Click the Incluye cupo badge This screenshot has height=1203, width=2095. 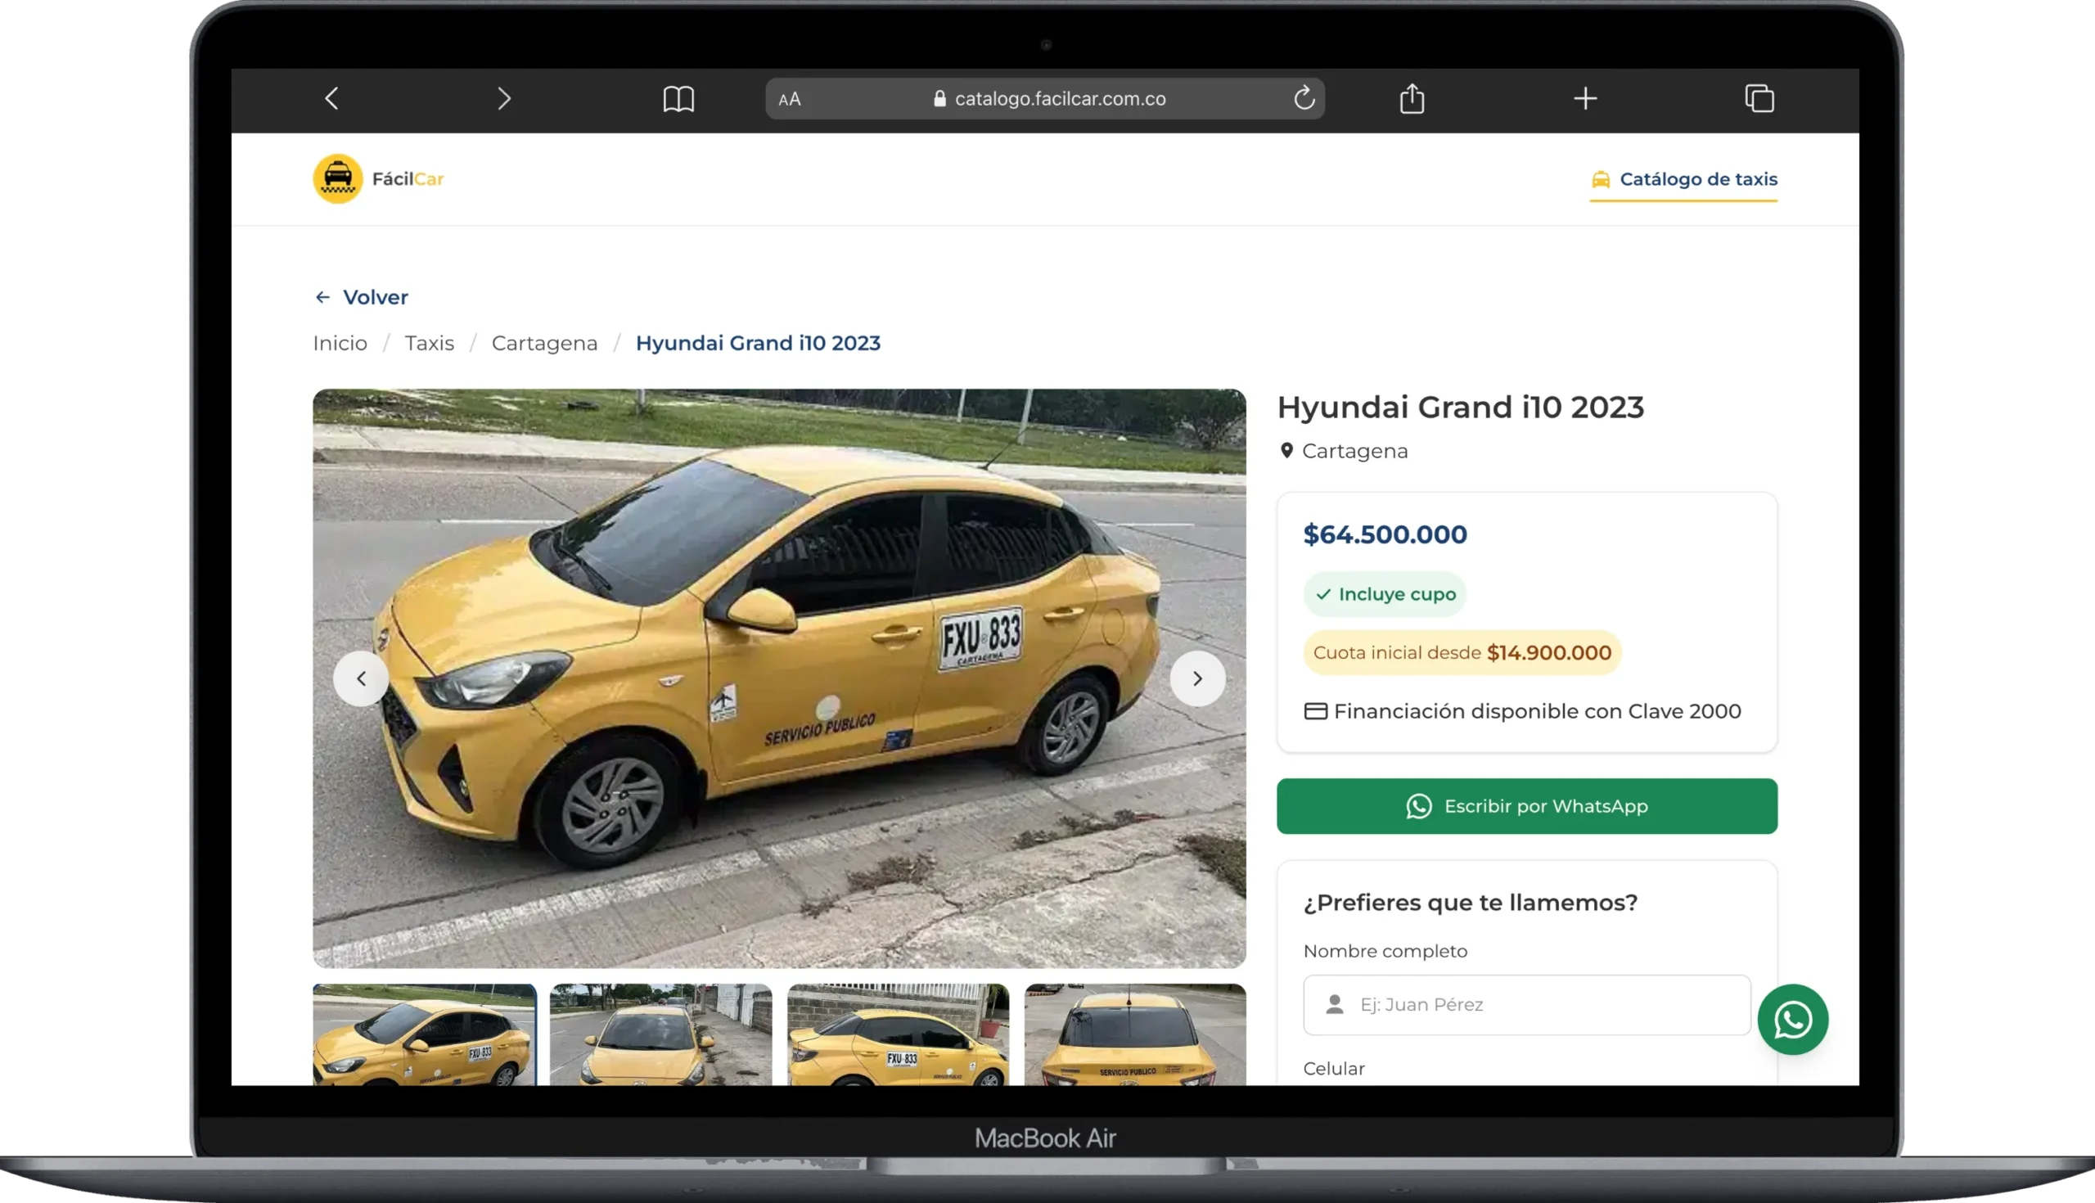click(1385, 594)
